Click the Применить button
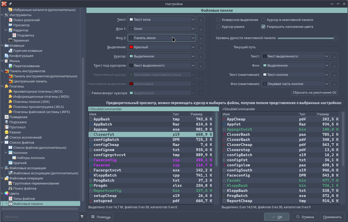The width and height of the screenshot is (348, 222). click(x=332, y=217)
